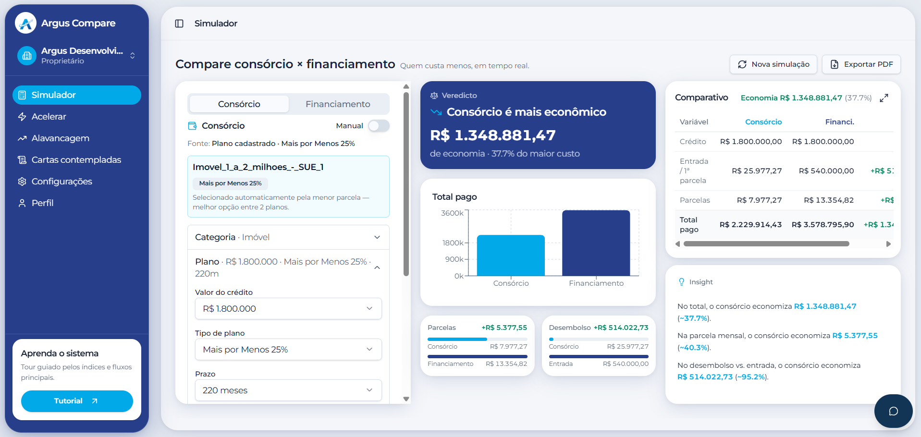Click the Perfil person icon
921x437 pixels.
click(x=22, y=203)
